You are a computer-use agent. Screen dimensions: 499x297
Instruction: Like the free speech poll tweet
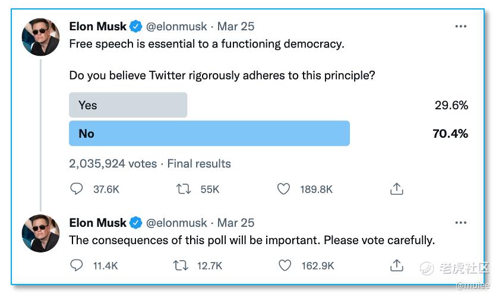[284, 189]
